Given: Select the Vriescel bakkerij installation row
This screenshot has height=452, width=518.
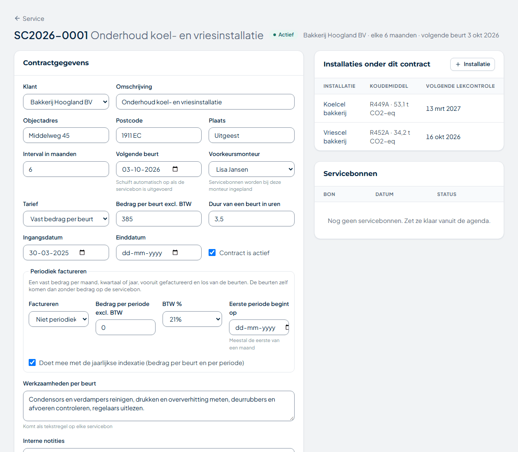Looking at the screenshot, I should pyautogui.click(x=409, y=137).
